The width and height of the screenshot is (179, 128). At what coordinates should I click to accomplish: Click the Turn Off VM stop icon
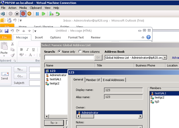pyautogui.click(x=17, y=14)
